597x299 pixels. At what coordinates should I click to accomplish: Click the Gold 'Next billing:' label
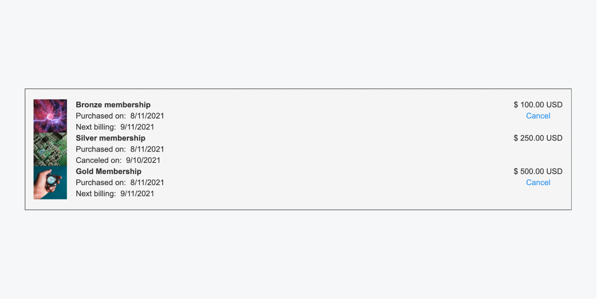(96, 193)
